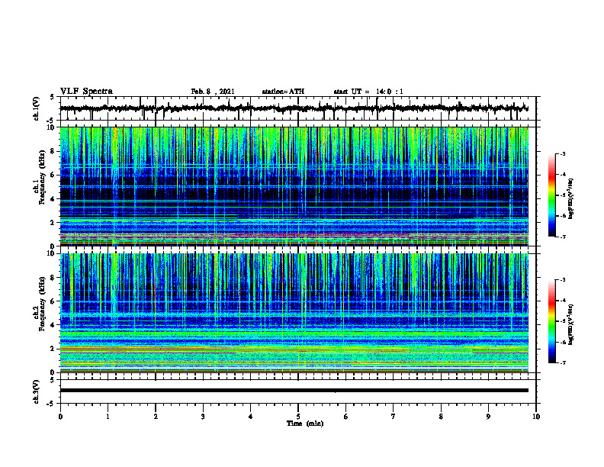The width and height of the screenshot is (604, 467).
Task: Click time axis tick label "10"
Action: click(x=536, y=417)
